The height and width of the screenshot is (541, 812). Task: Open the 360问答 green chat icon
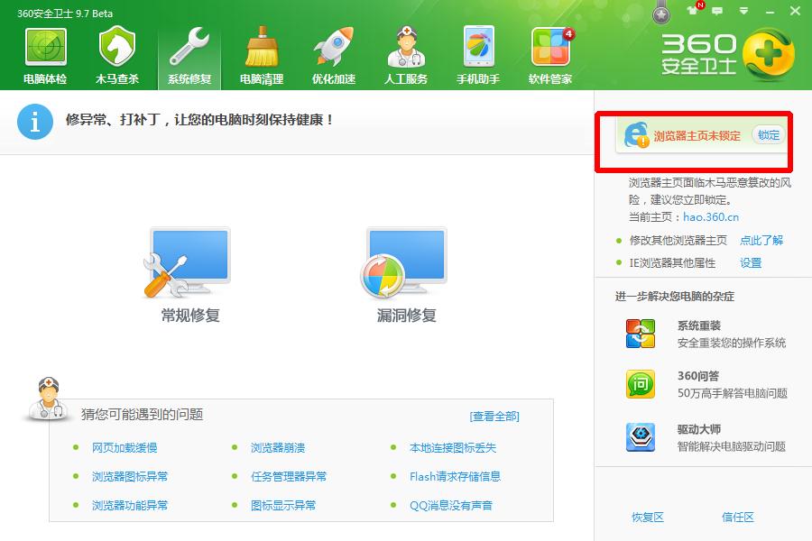coord(640,383)
